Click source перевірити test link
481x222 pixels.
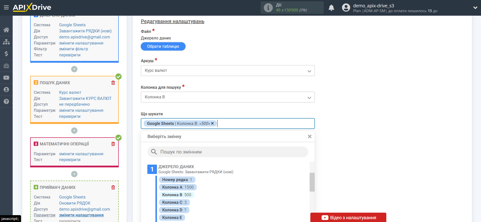pos(70,55)
